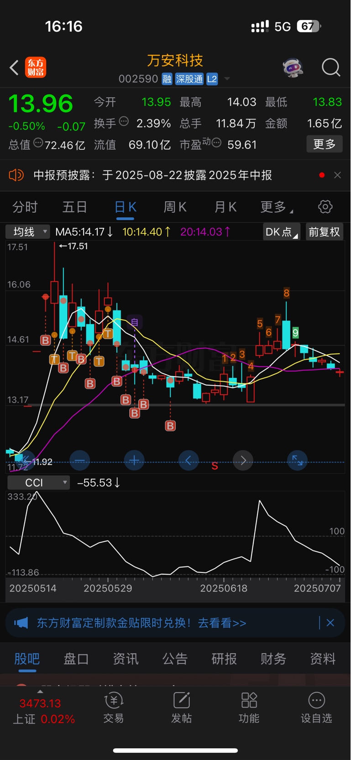
Task: Open the 更多 quote details button
Action: click(324, 144)
